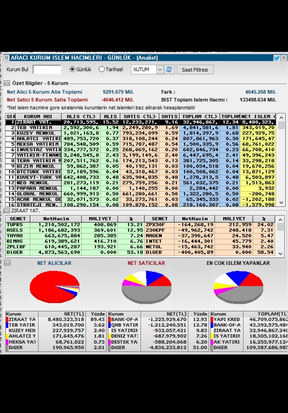Click the MAGEN seller stock cell
This screenshot has width=288, height=413.
(x=159, y=236)
